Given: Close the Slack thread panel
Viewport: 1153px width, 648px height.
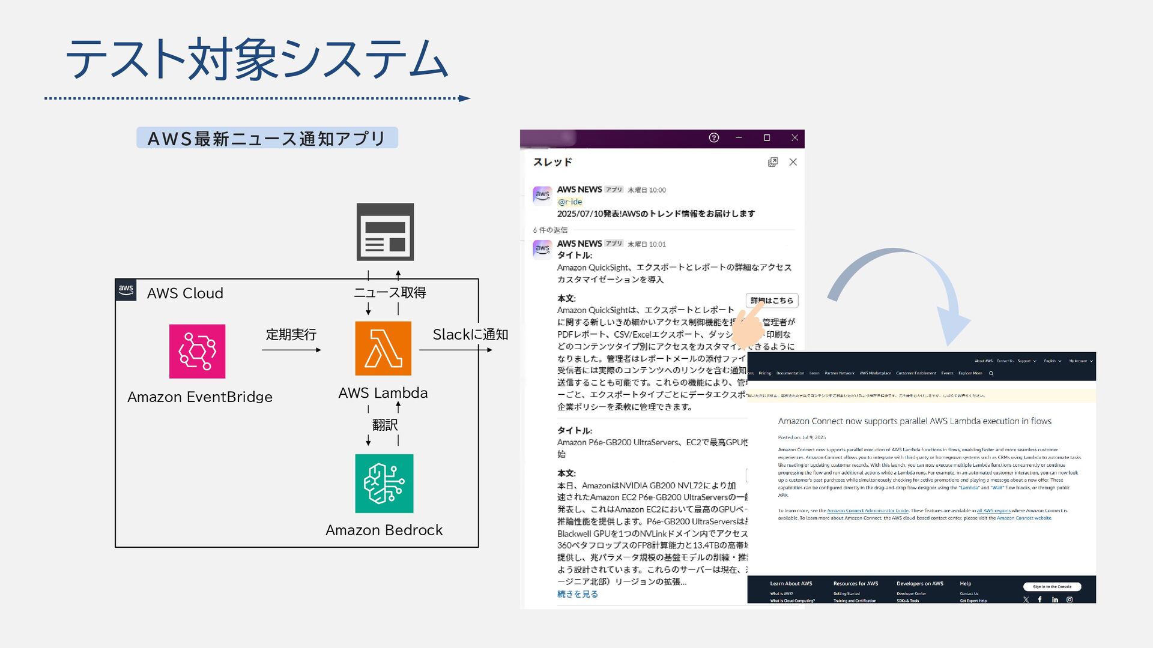Looking at the screenshot, I should 793,162.
